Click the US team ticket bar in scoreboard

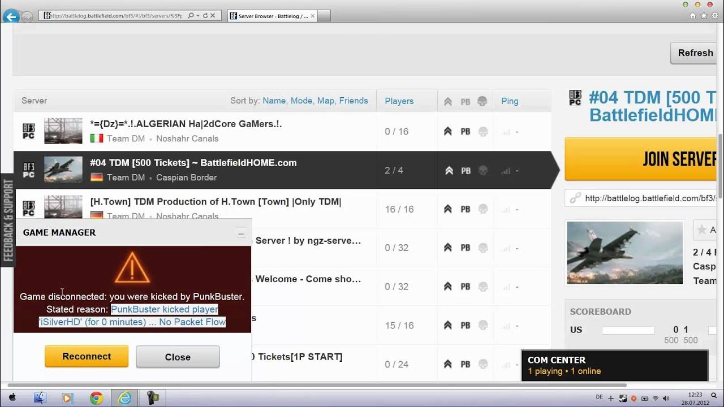click(x=628, y=330)
